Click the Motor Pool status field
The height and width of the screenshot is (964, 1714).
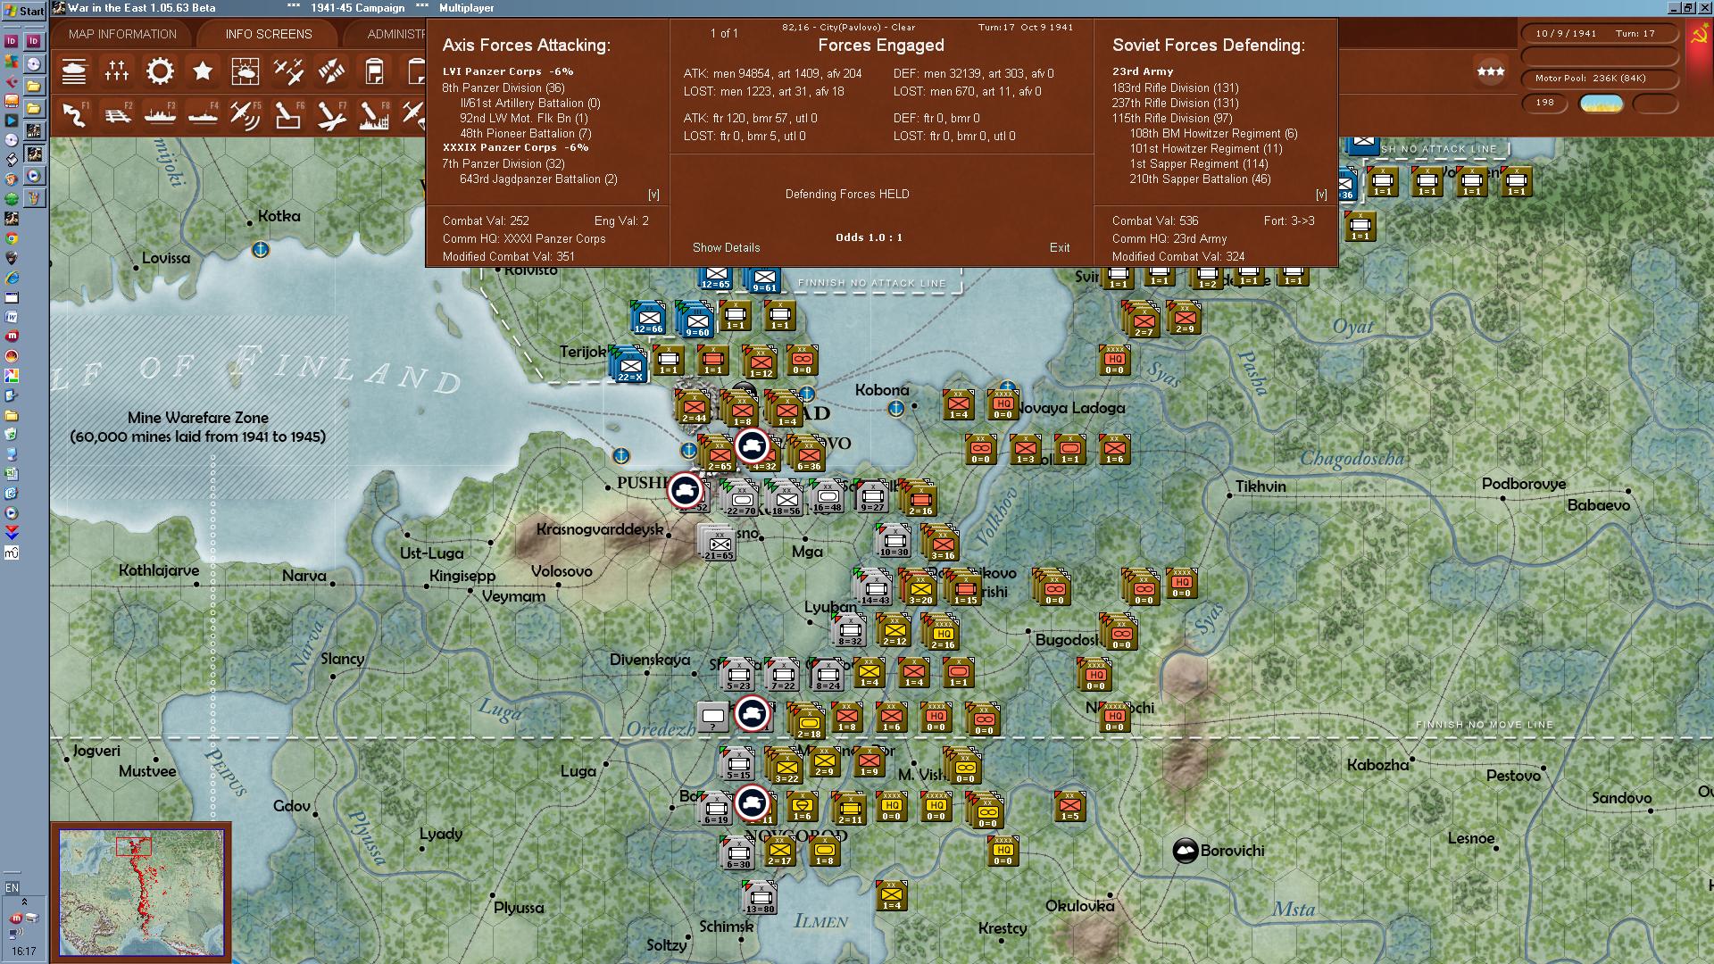(x=1599, y=79)
